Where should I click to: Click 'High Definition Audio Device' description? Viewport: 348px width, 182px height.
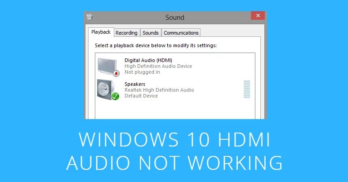point(158,66)
